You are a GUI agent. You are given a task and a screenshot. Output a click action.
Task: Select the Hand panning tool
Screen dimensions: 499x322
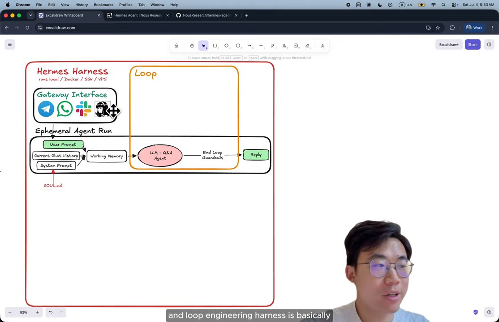pyautogui.click(x=192, y=46)
